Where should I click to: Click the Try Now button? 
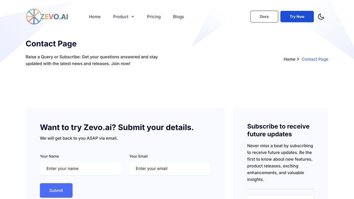tap(297, 16)
